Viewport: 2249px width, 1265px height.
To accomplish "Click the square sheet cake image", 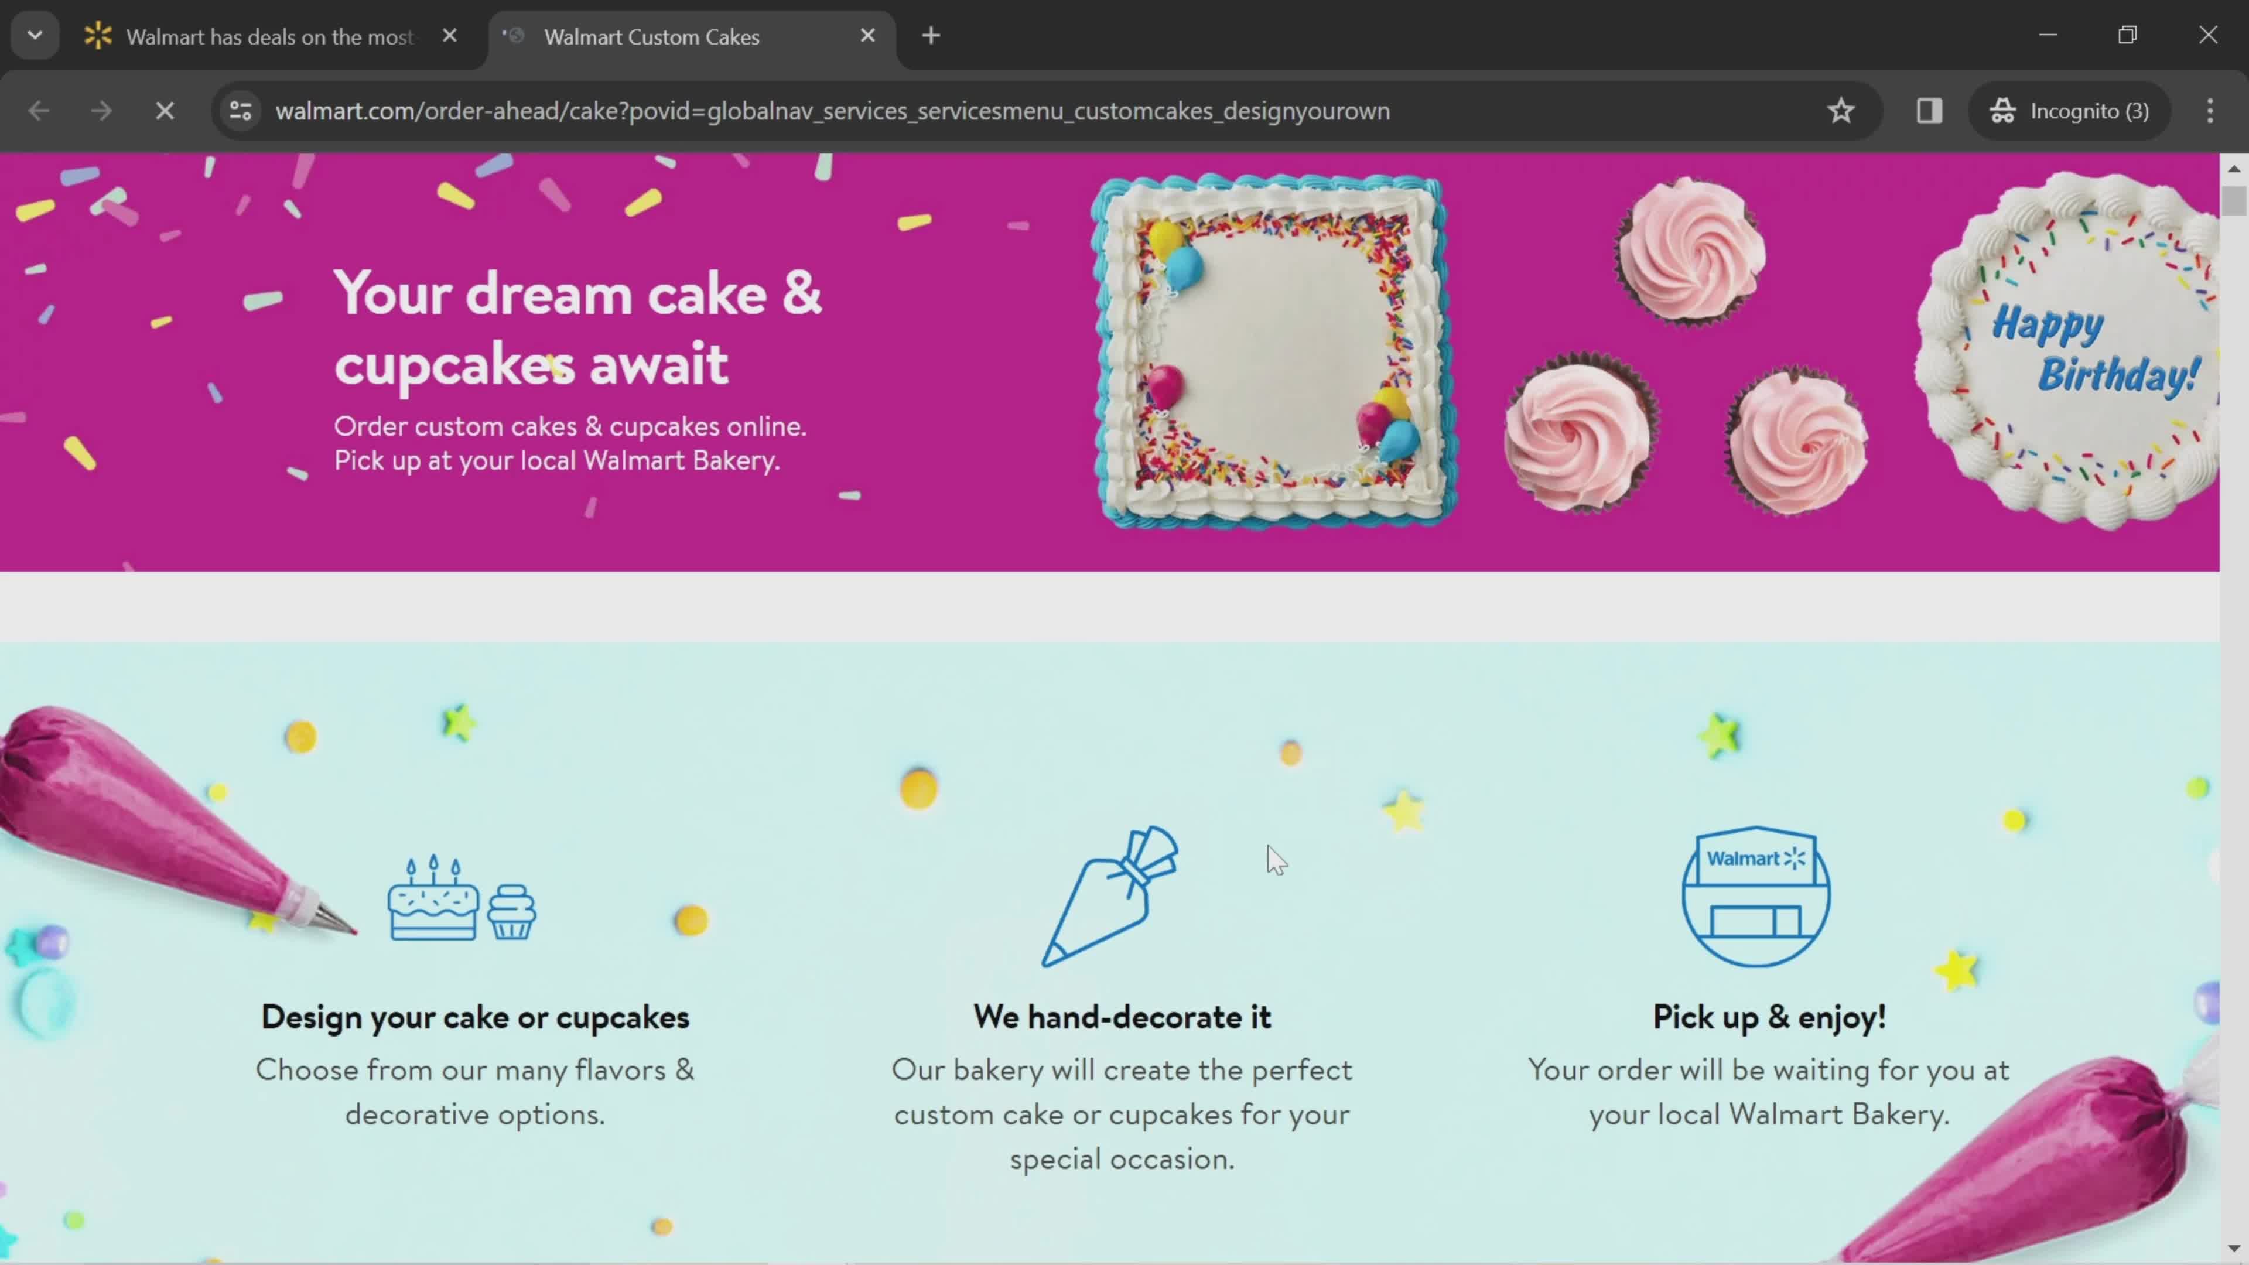I will pos(1274,351).
